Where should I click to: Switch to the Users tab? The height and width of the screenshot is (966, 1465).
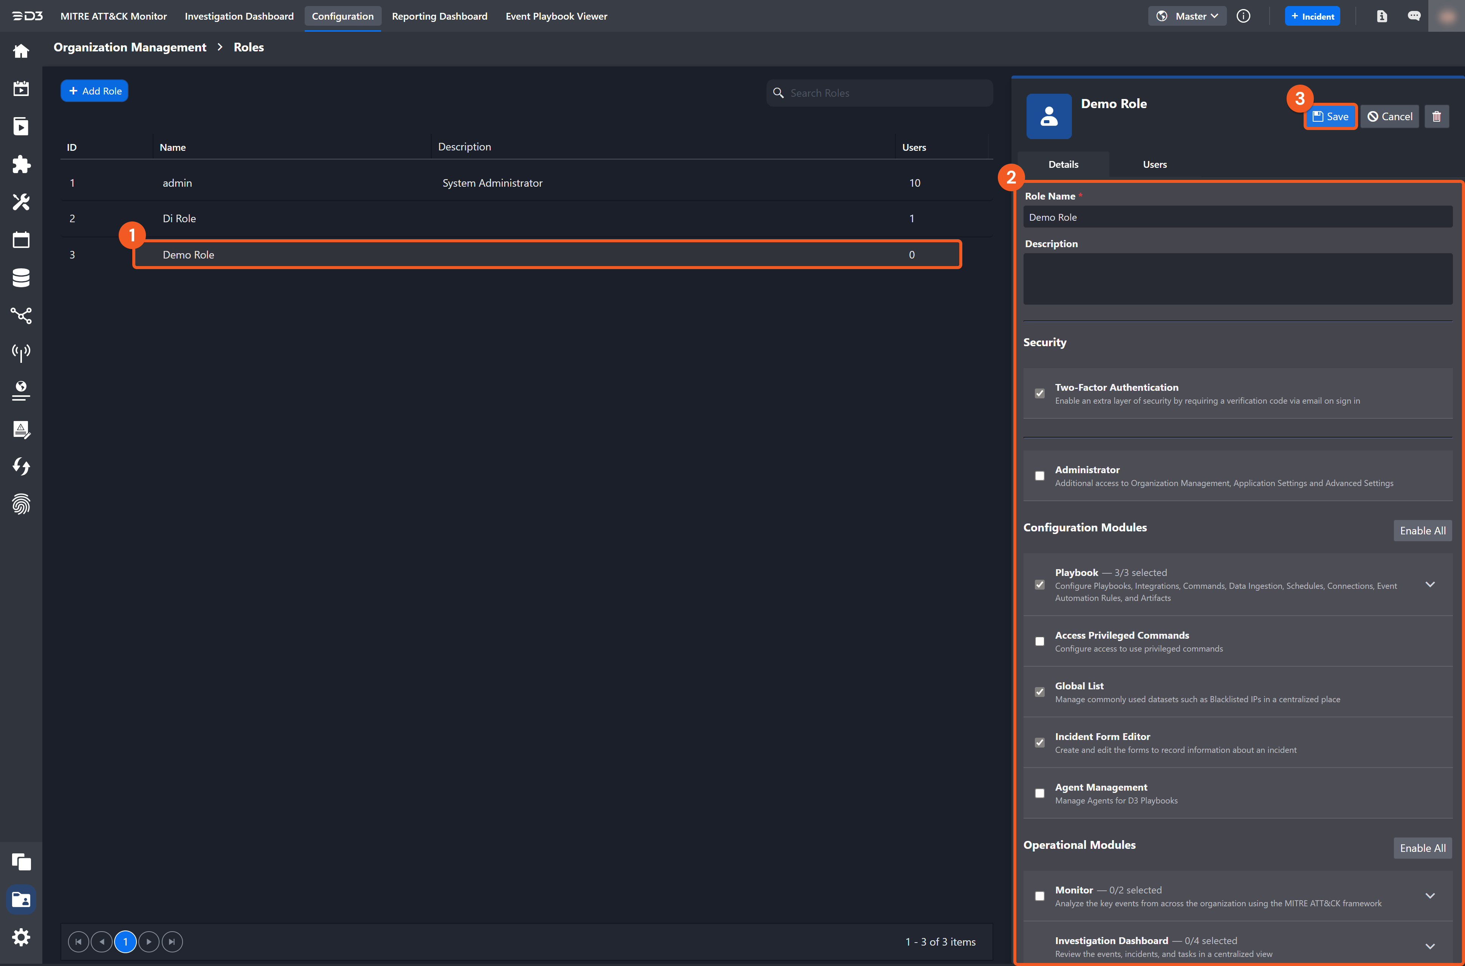click(1155, 164)
